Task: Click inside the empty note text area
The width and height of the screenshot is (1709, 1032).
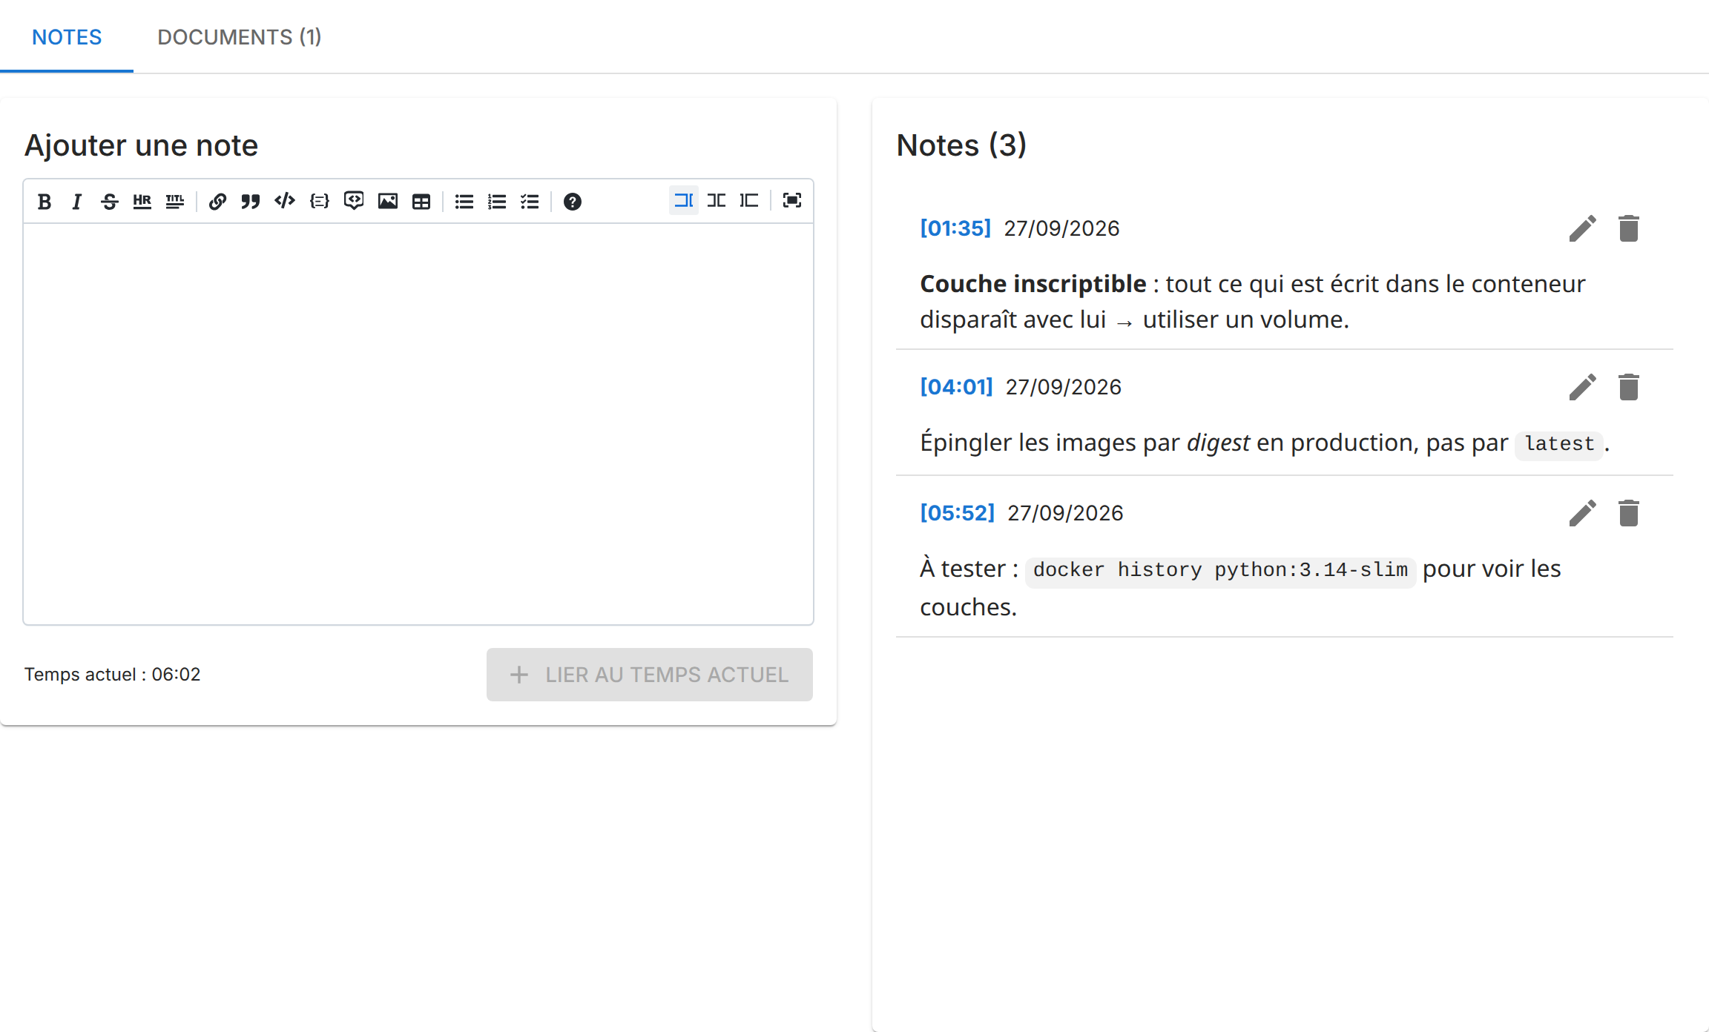Action: click(x=418, y=424)
